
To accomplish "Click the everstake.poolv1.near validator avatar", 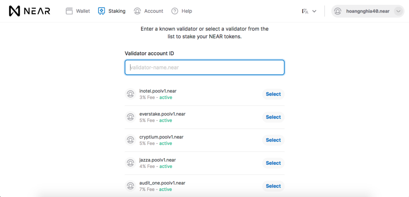I will click(130, 117).
